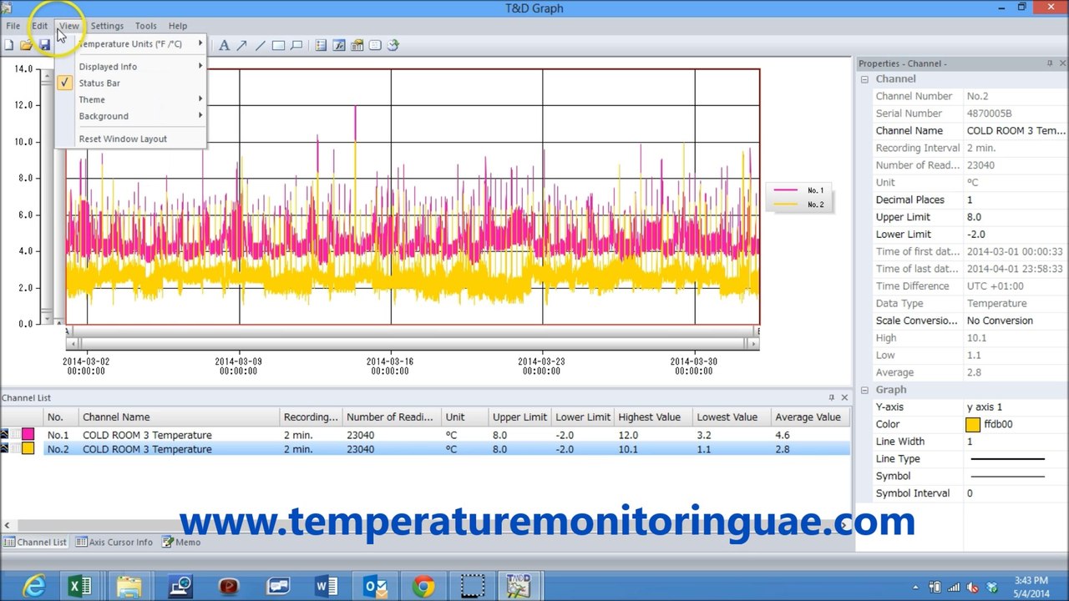Edit the Channel Name value in Properties

tap(1016, 130)
